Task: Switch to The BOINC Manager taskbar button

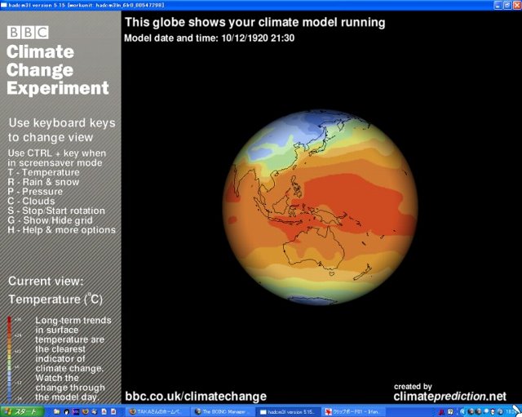Action: 223,411
